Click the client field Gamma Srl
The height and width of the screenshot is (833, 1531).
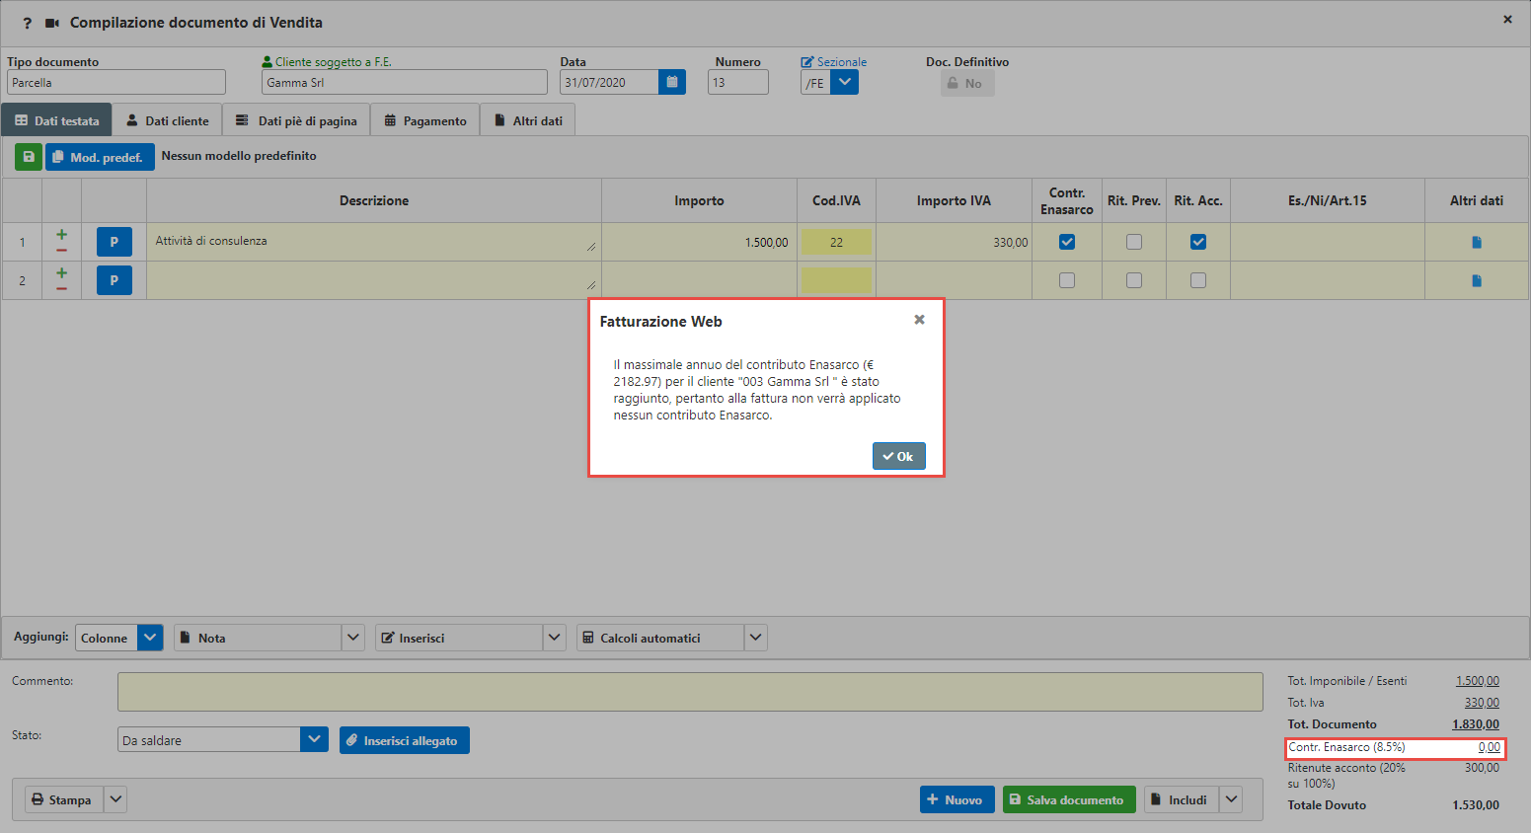pyautogui.click(x=405, y=82)
